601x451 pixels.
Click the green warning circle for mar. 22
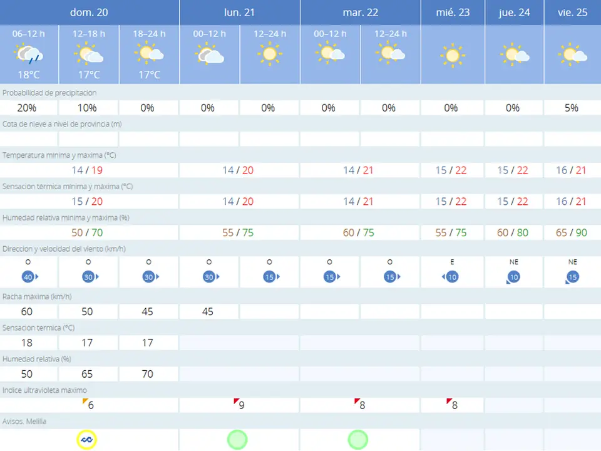coord(358,440)
